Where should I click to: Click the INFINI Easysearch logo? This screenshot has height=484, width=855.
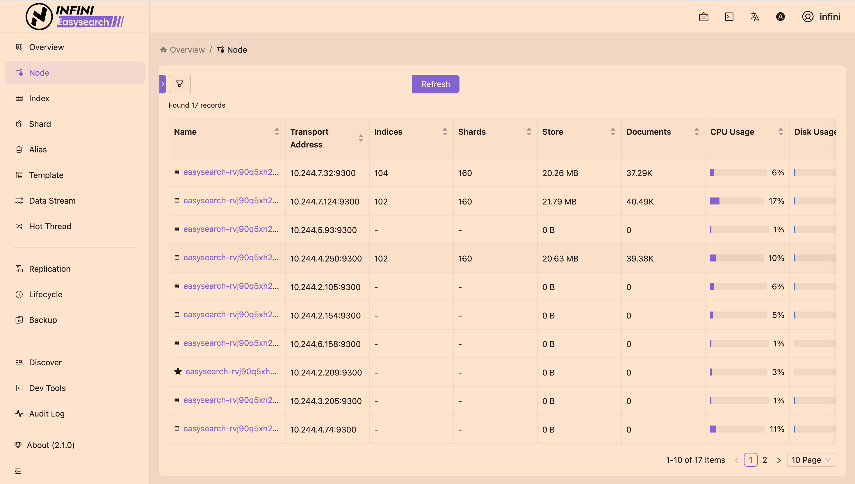coord(74,16)
